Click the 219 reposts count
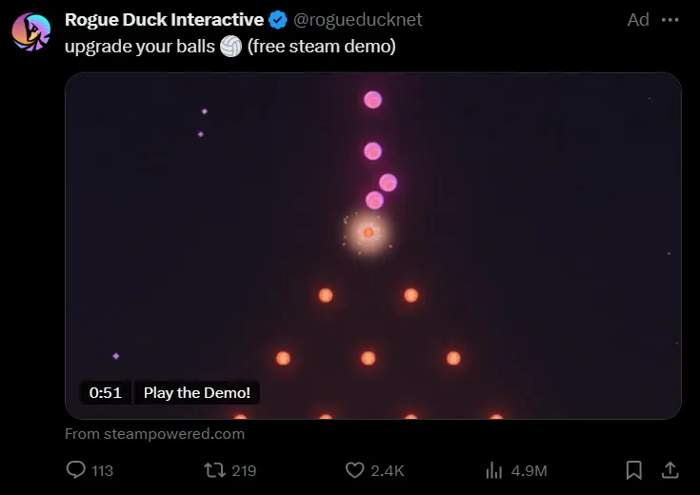 point(244,470)
